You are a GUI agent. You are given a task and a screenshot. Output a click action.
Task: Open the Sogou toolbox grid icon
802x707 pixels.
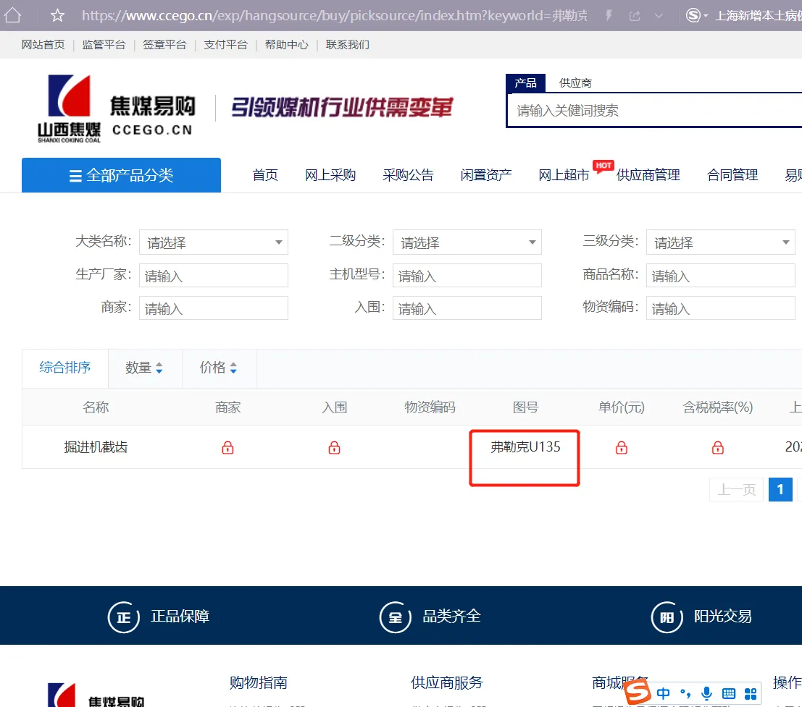(x=750, y=693)
